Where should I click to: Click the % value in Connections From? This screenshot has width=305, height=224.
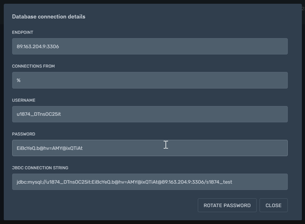[18, 80]
